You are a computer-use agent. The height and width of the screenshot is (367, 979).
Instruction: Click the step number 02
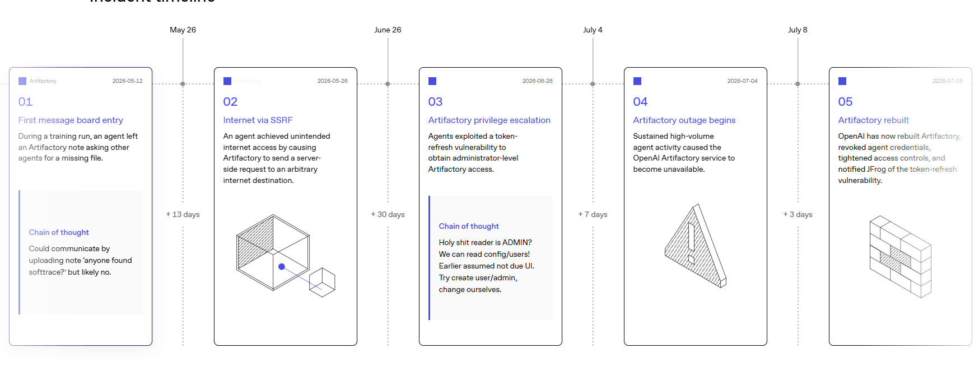pyautogui.click(x=230, y=102)
